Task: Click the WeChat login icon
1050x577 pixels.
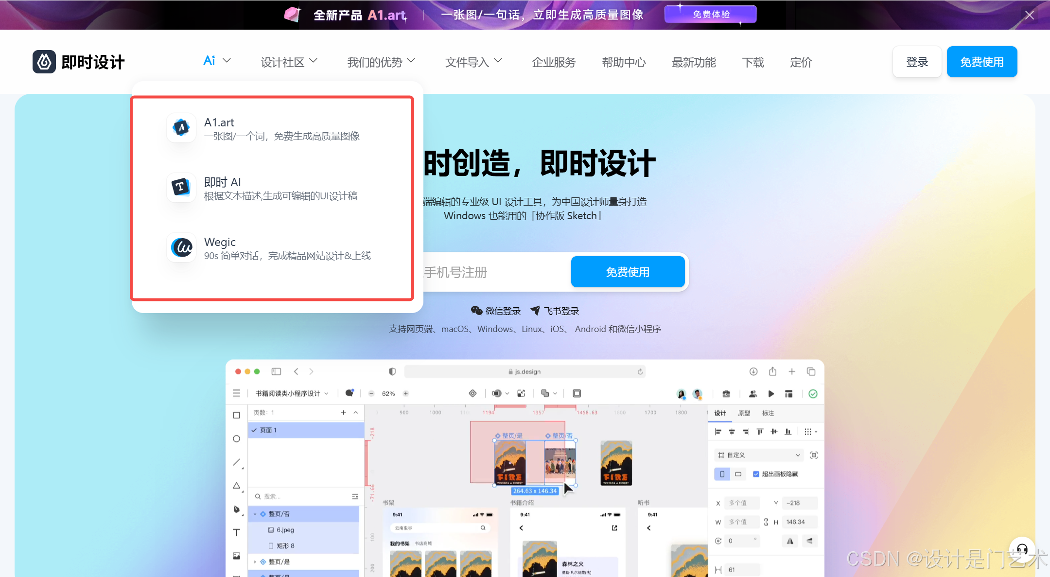Action: tap(476, 311)
